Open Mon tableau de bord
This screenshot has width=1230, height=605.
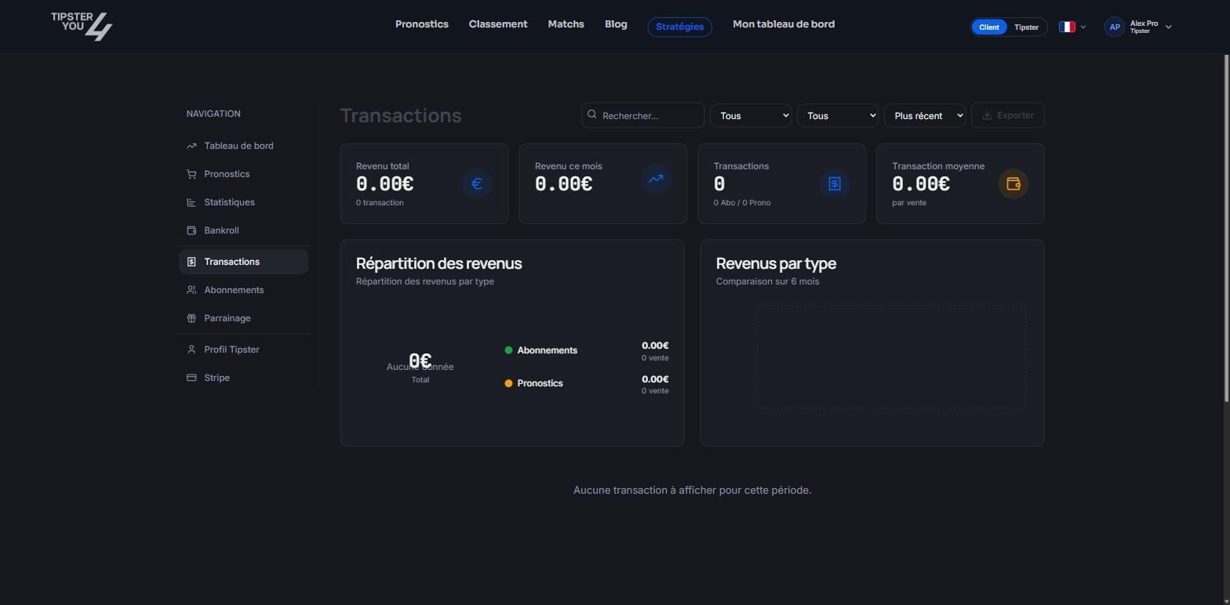(x=784, y=24)
